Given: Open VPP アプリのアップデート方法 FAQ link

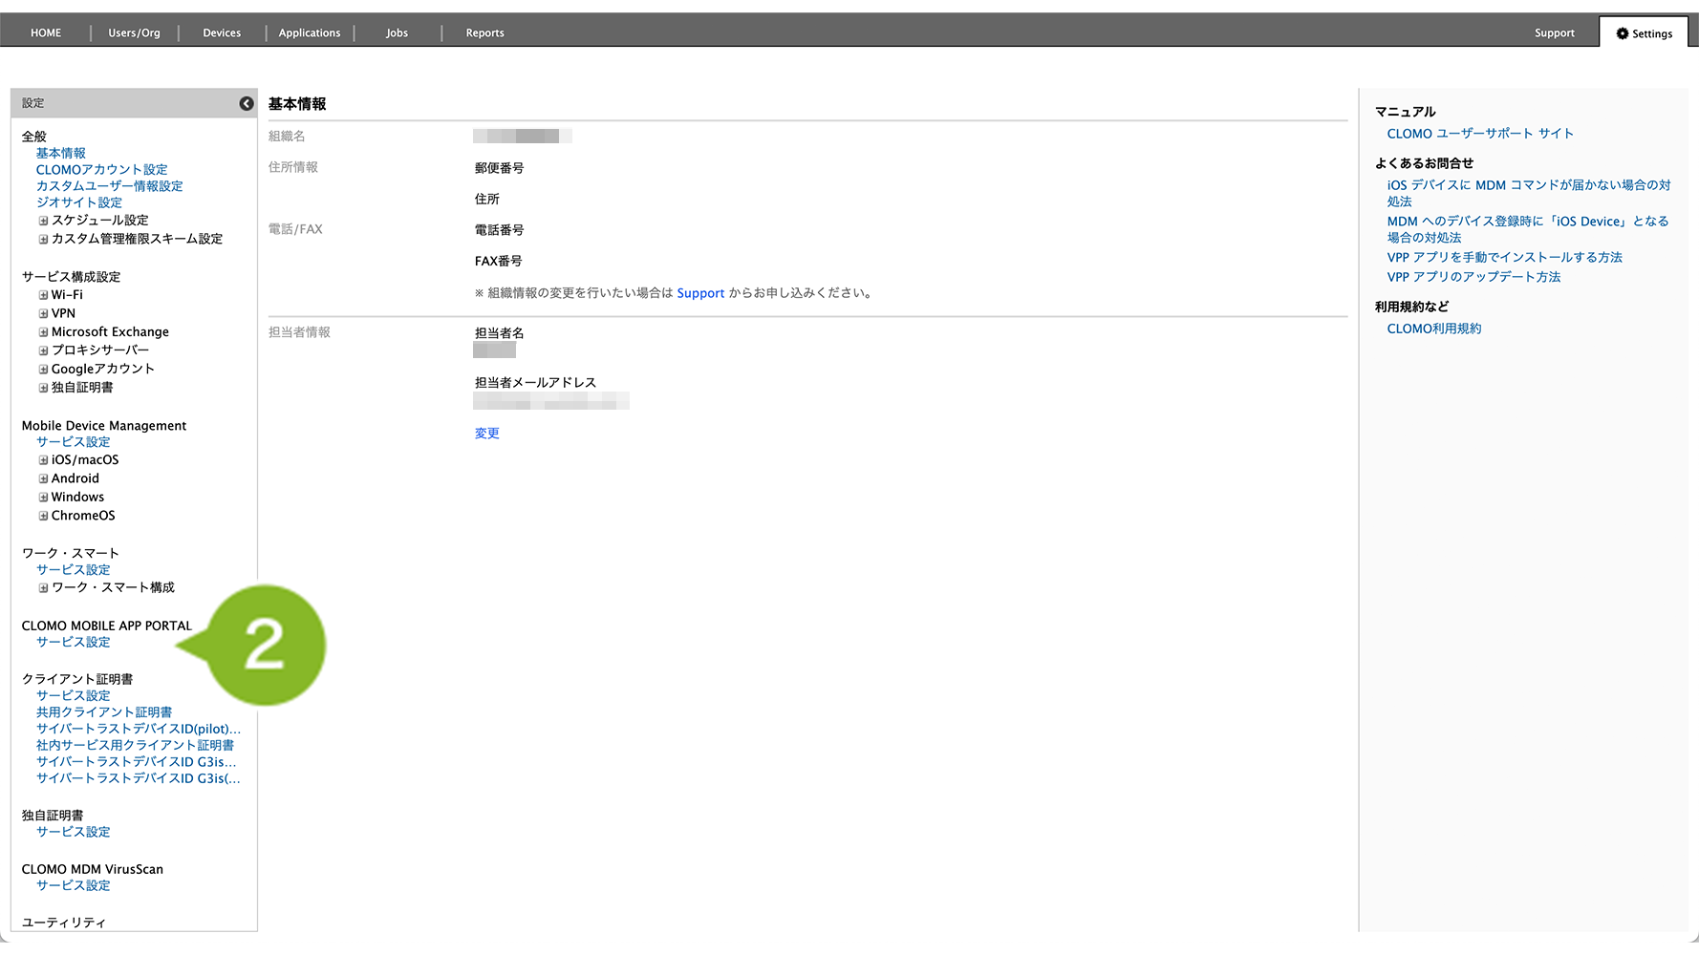Looking at the screenshot, I should [x=1473, y=277].
